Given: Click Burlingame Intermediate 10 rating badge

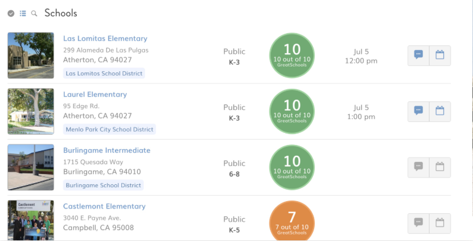Looking at the screenshot, I should coord(292,167).
